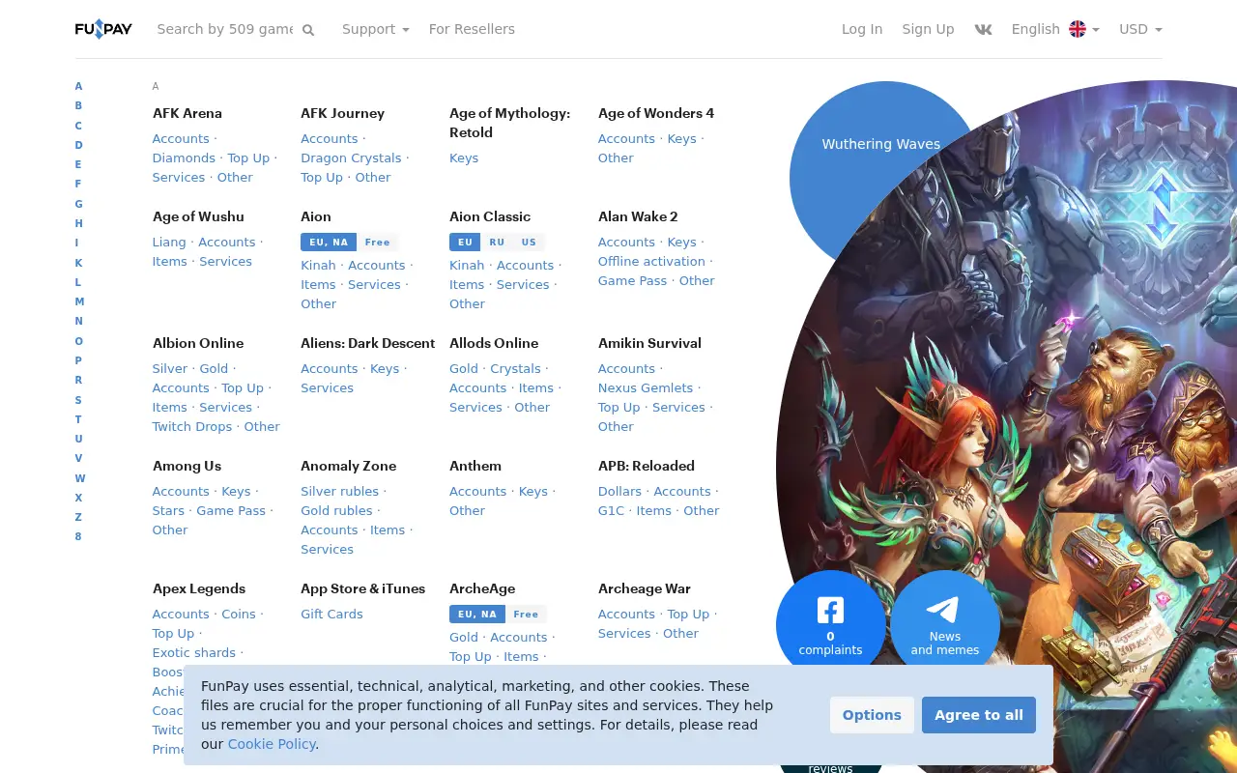Viewport: 1237px width, 773px height.
Task: Click Agree to all cookies button
Action: [979, 715]
